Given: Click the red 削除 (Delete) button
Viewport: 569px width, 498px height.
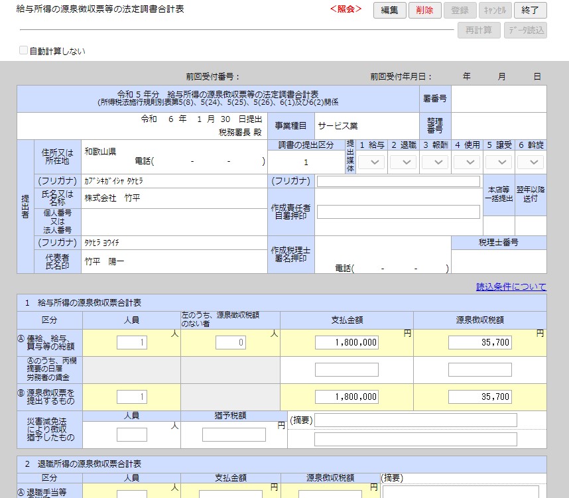Looking at the screenshot, I should (x=424, y=10).
